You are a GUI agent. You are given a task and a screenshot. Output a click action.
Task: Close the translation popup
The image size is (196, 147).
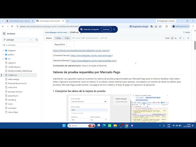tap(114, 29)
